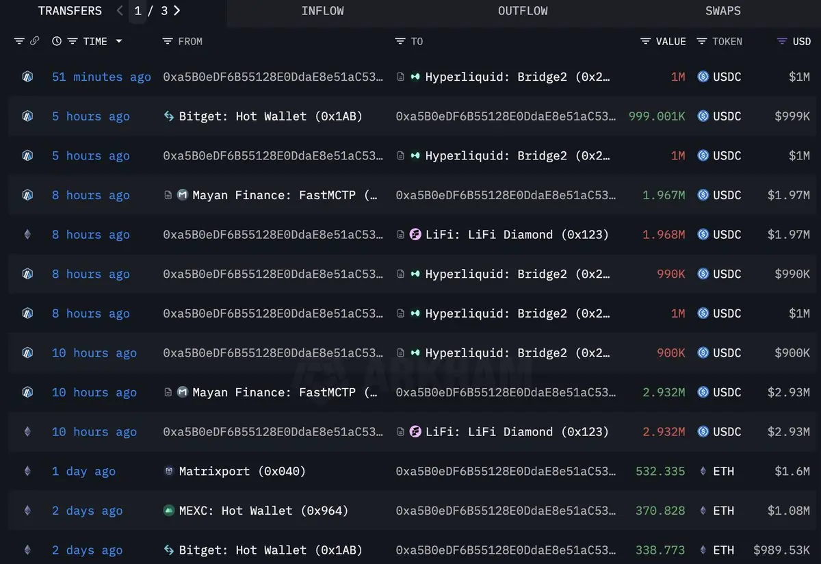Image resolution: width=821 pixels, height=564 pixels.
Task: Click the 1.967M value cell
Action: click(664, 195)
